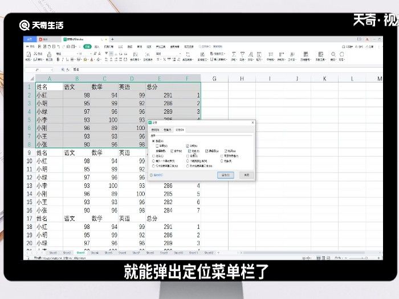This screenshot has height=299, width=399.
Task: Click the Cells format icon
Action: [x=271, y=55]
